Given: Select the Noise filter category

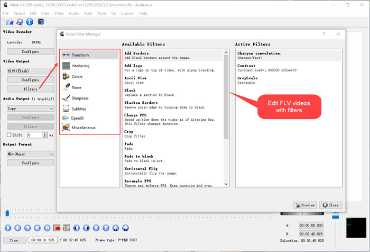Looking at the screenshot, I should (x=76, y=87).
